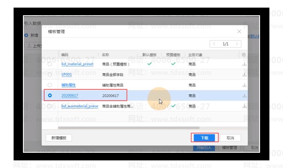Viewport: 283px width, 168px height.
Task: Select bd_auxmaterial_prese radio button
Action: [50, 106]
